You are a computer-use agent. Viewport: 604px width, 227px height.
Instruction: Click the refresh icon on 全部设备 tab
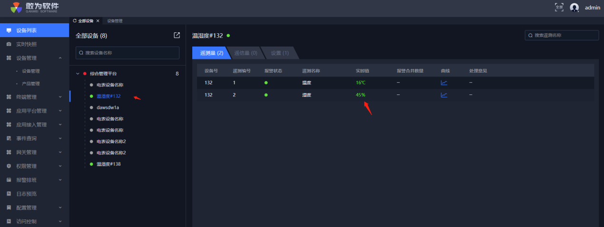point(75,21)
